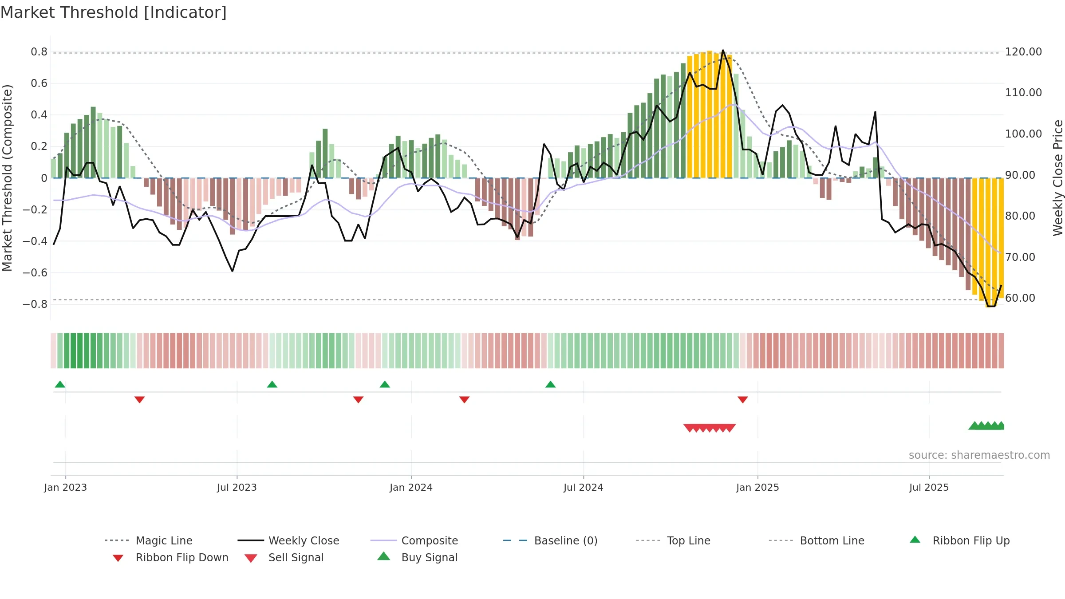Screen dimensions: 1065x599
Task: Click the ribbon flip down marker in late 2023
Action: click(x=358, y=400)
